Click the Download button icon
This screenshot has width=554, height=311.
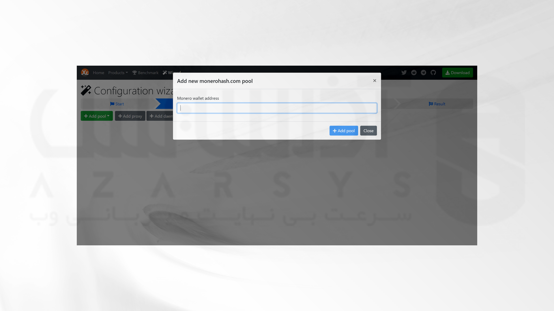[x=448, y=73]
